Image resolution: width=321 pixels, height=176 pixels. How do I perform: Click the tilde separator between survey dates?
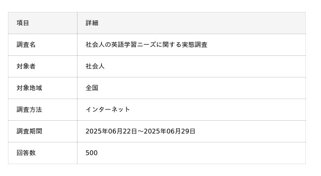click(x=140, y=131)
